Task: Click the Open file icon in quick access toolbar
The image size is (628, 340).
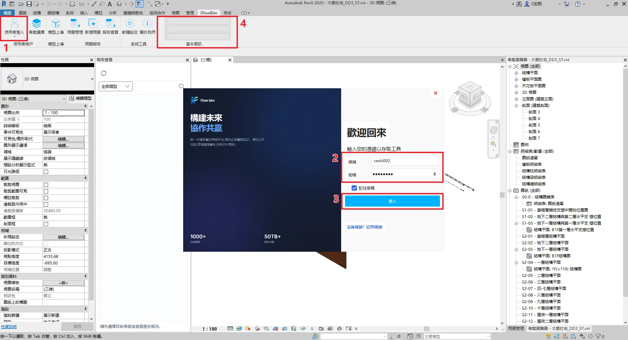Action: click(x=21, y=4)
